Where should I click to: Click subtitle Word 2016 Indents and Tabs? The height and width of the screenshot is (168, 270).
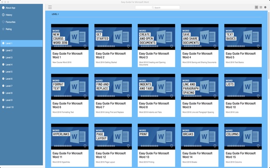point(150,112)
